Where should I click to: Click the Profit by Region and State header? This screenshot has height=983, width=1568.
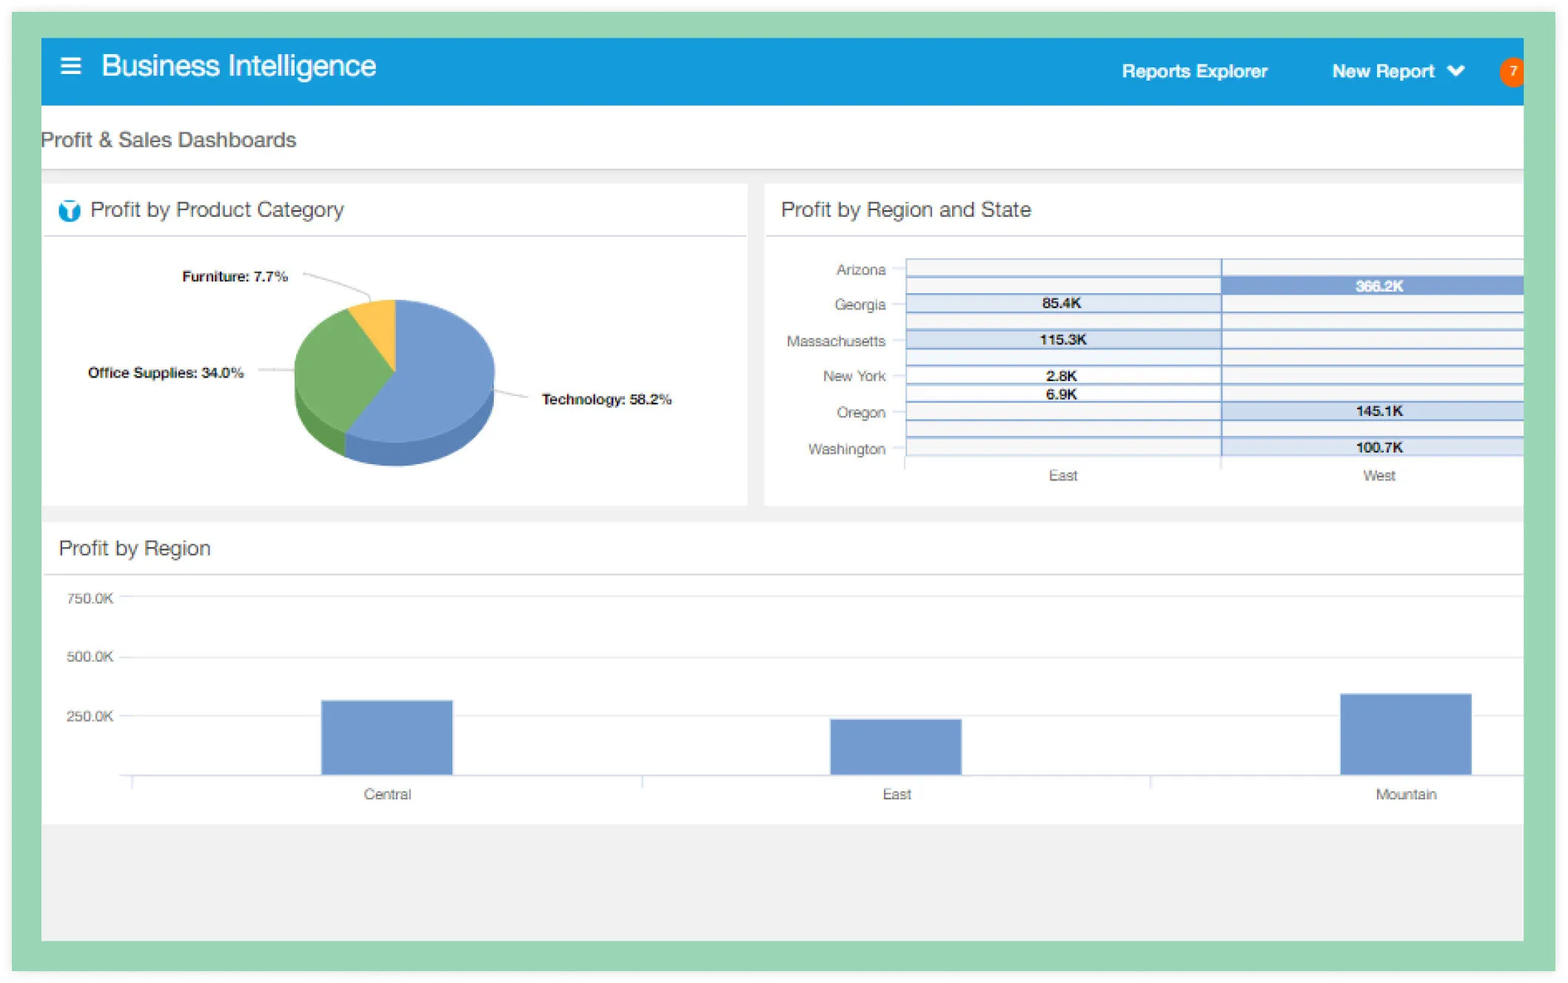click(x=905, y=209)
